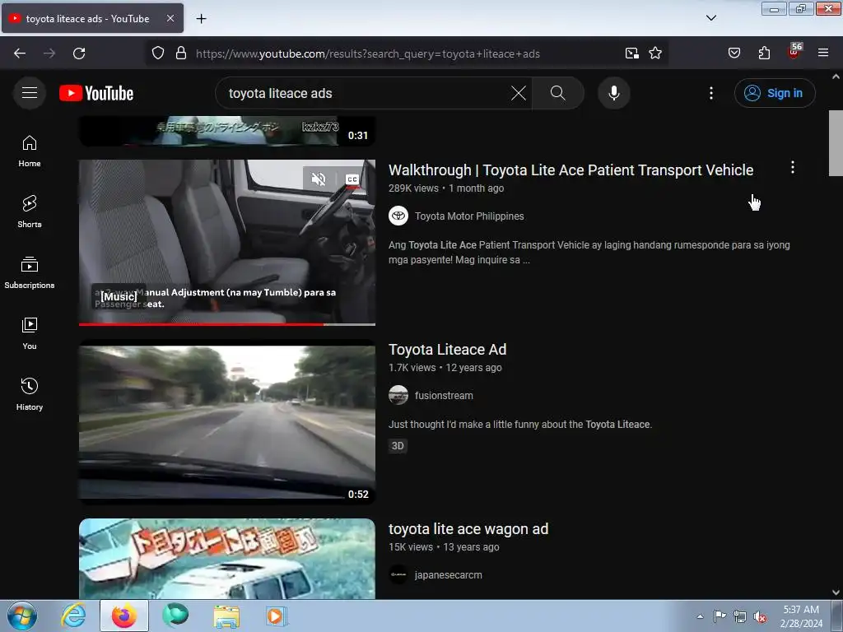Visit the fusionstream channel

click(x=444, y=396)
